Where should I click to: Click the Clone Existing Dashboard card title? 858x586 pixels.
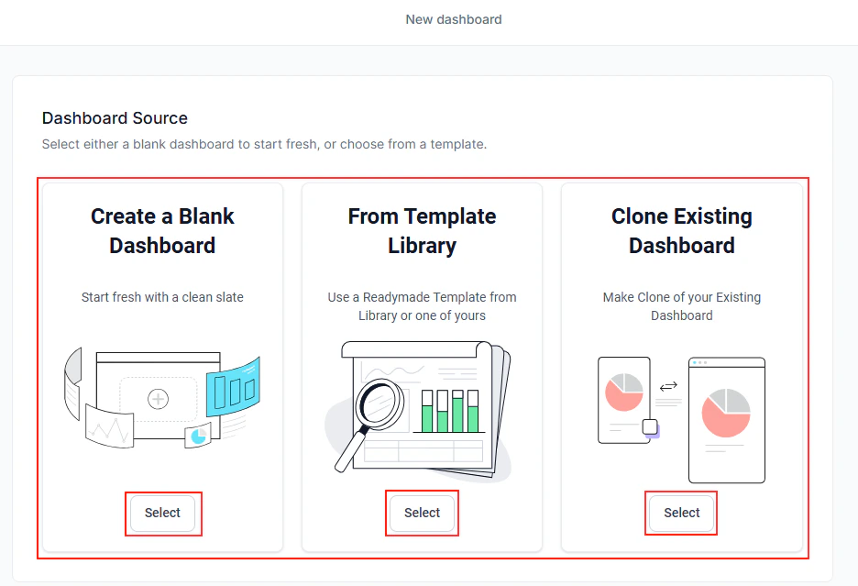681,230
